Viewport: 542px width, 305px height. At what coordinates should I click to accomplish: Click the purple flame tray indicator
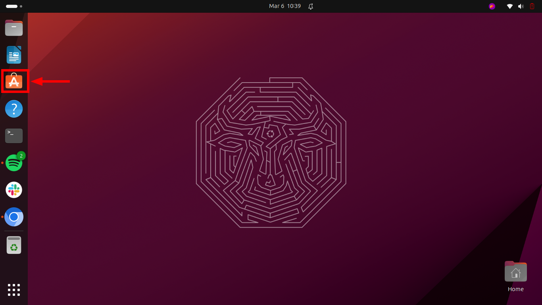(x=492, y=6)
